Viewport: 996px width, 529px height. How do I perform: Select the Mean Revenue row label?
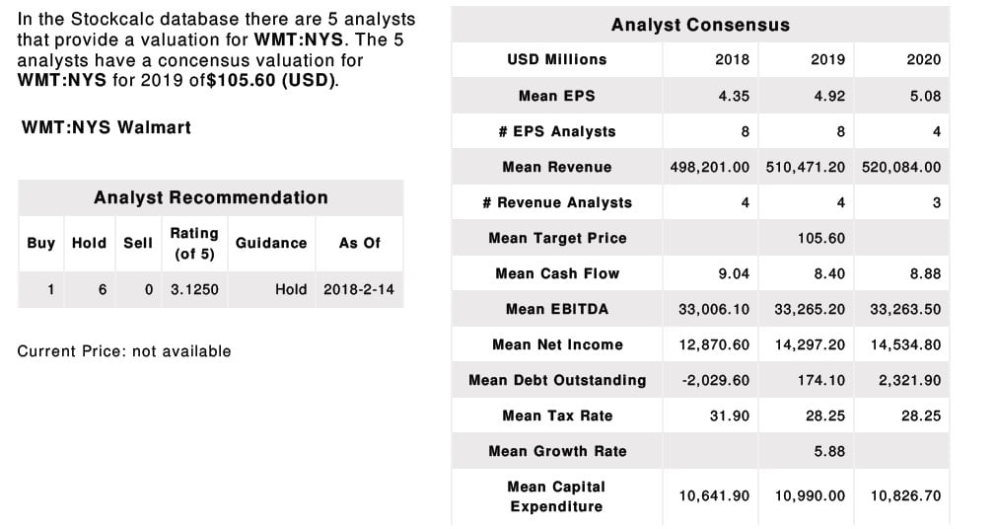(x=556, y=167)
